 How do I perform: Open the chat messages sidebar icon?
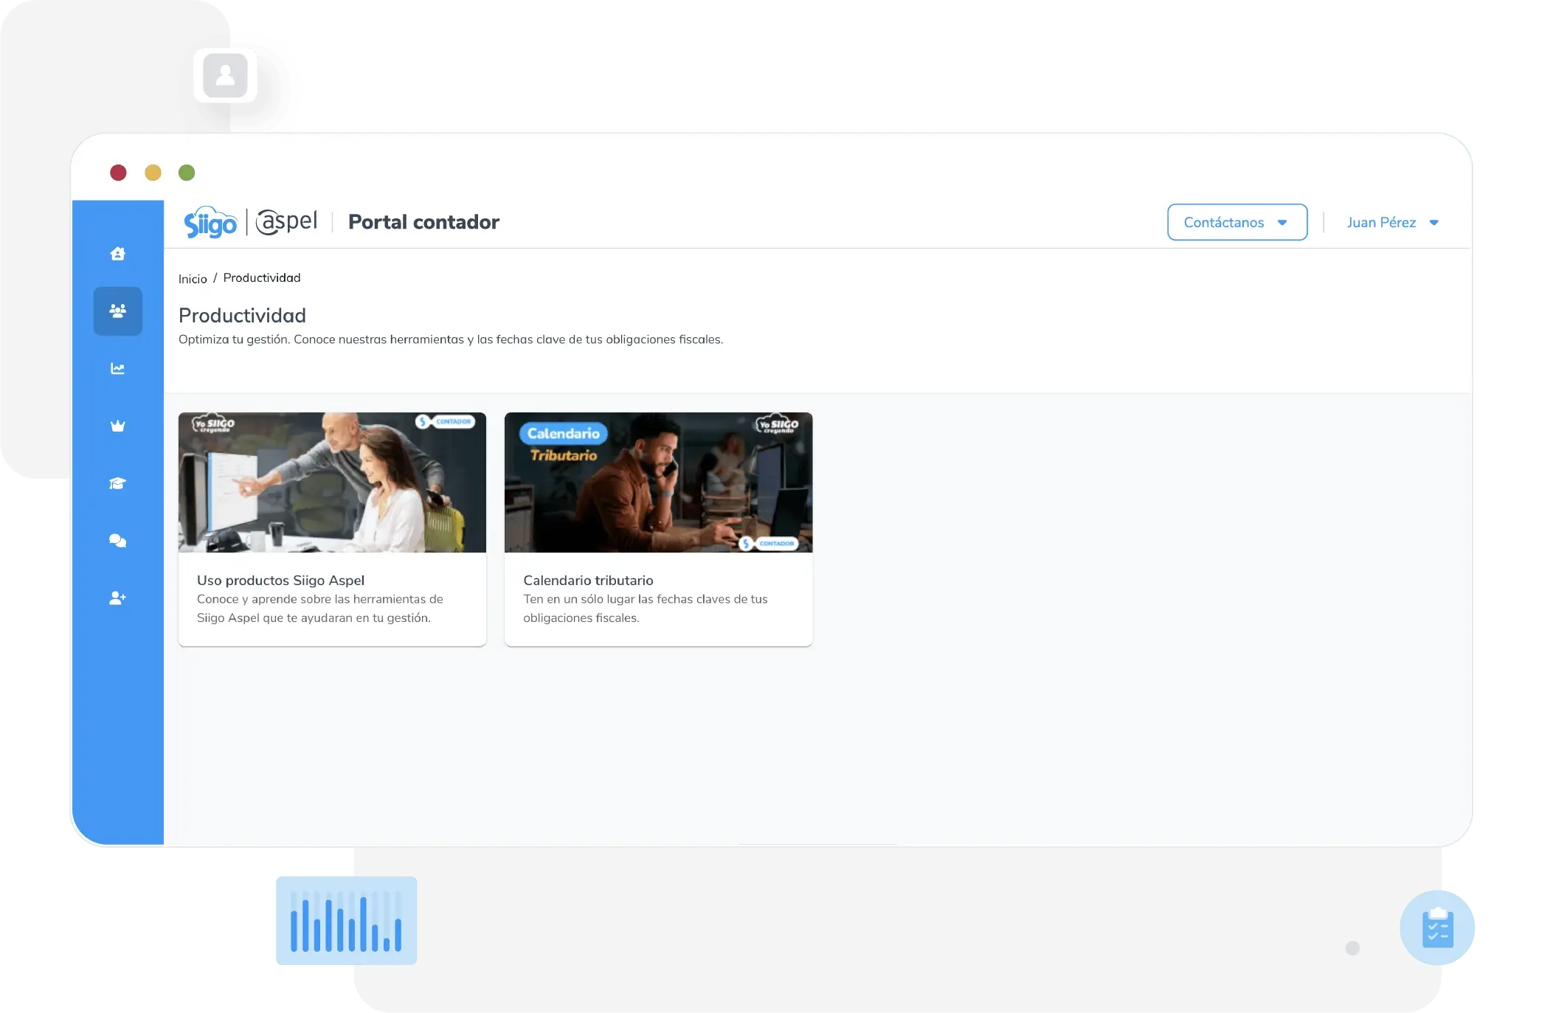pyautogui.click(x=117, y=540)
